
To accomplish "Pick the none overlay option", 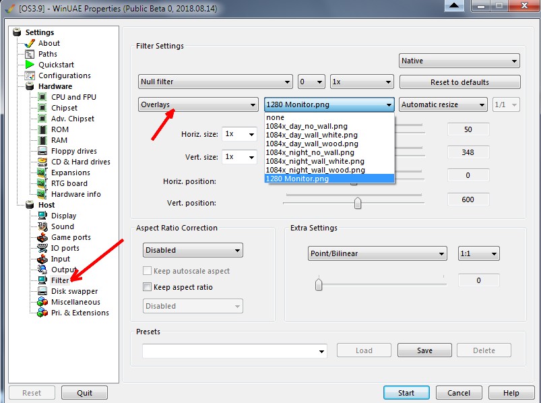I will click(x=275, y=117).
